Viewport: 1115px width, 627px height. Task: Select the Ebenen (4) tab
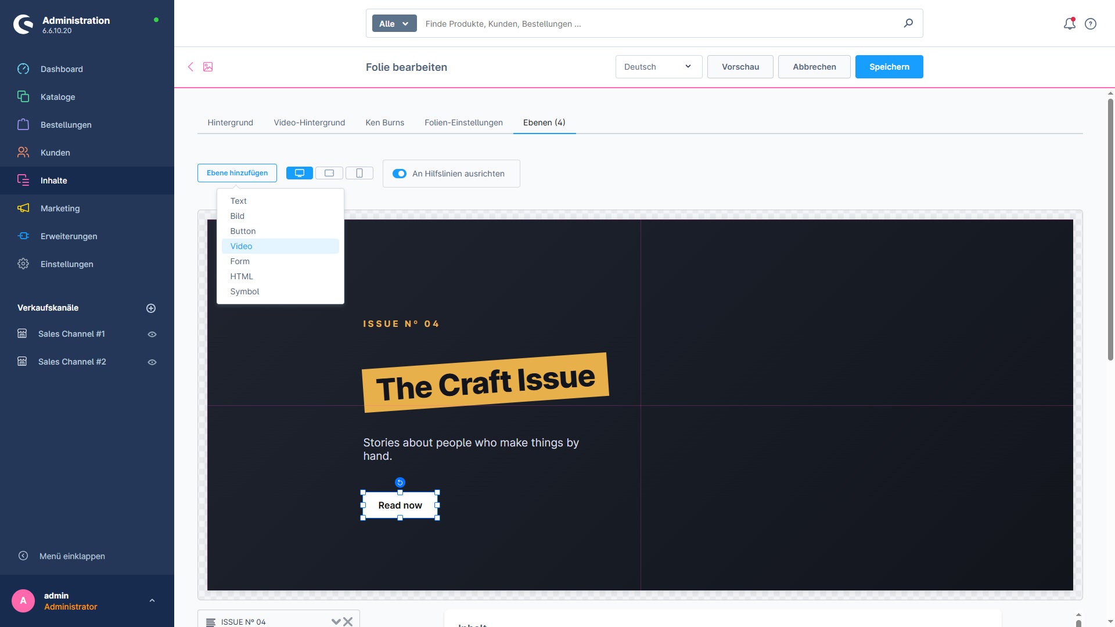click(x=544, y=122)
